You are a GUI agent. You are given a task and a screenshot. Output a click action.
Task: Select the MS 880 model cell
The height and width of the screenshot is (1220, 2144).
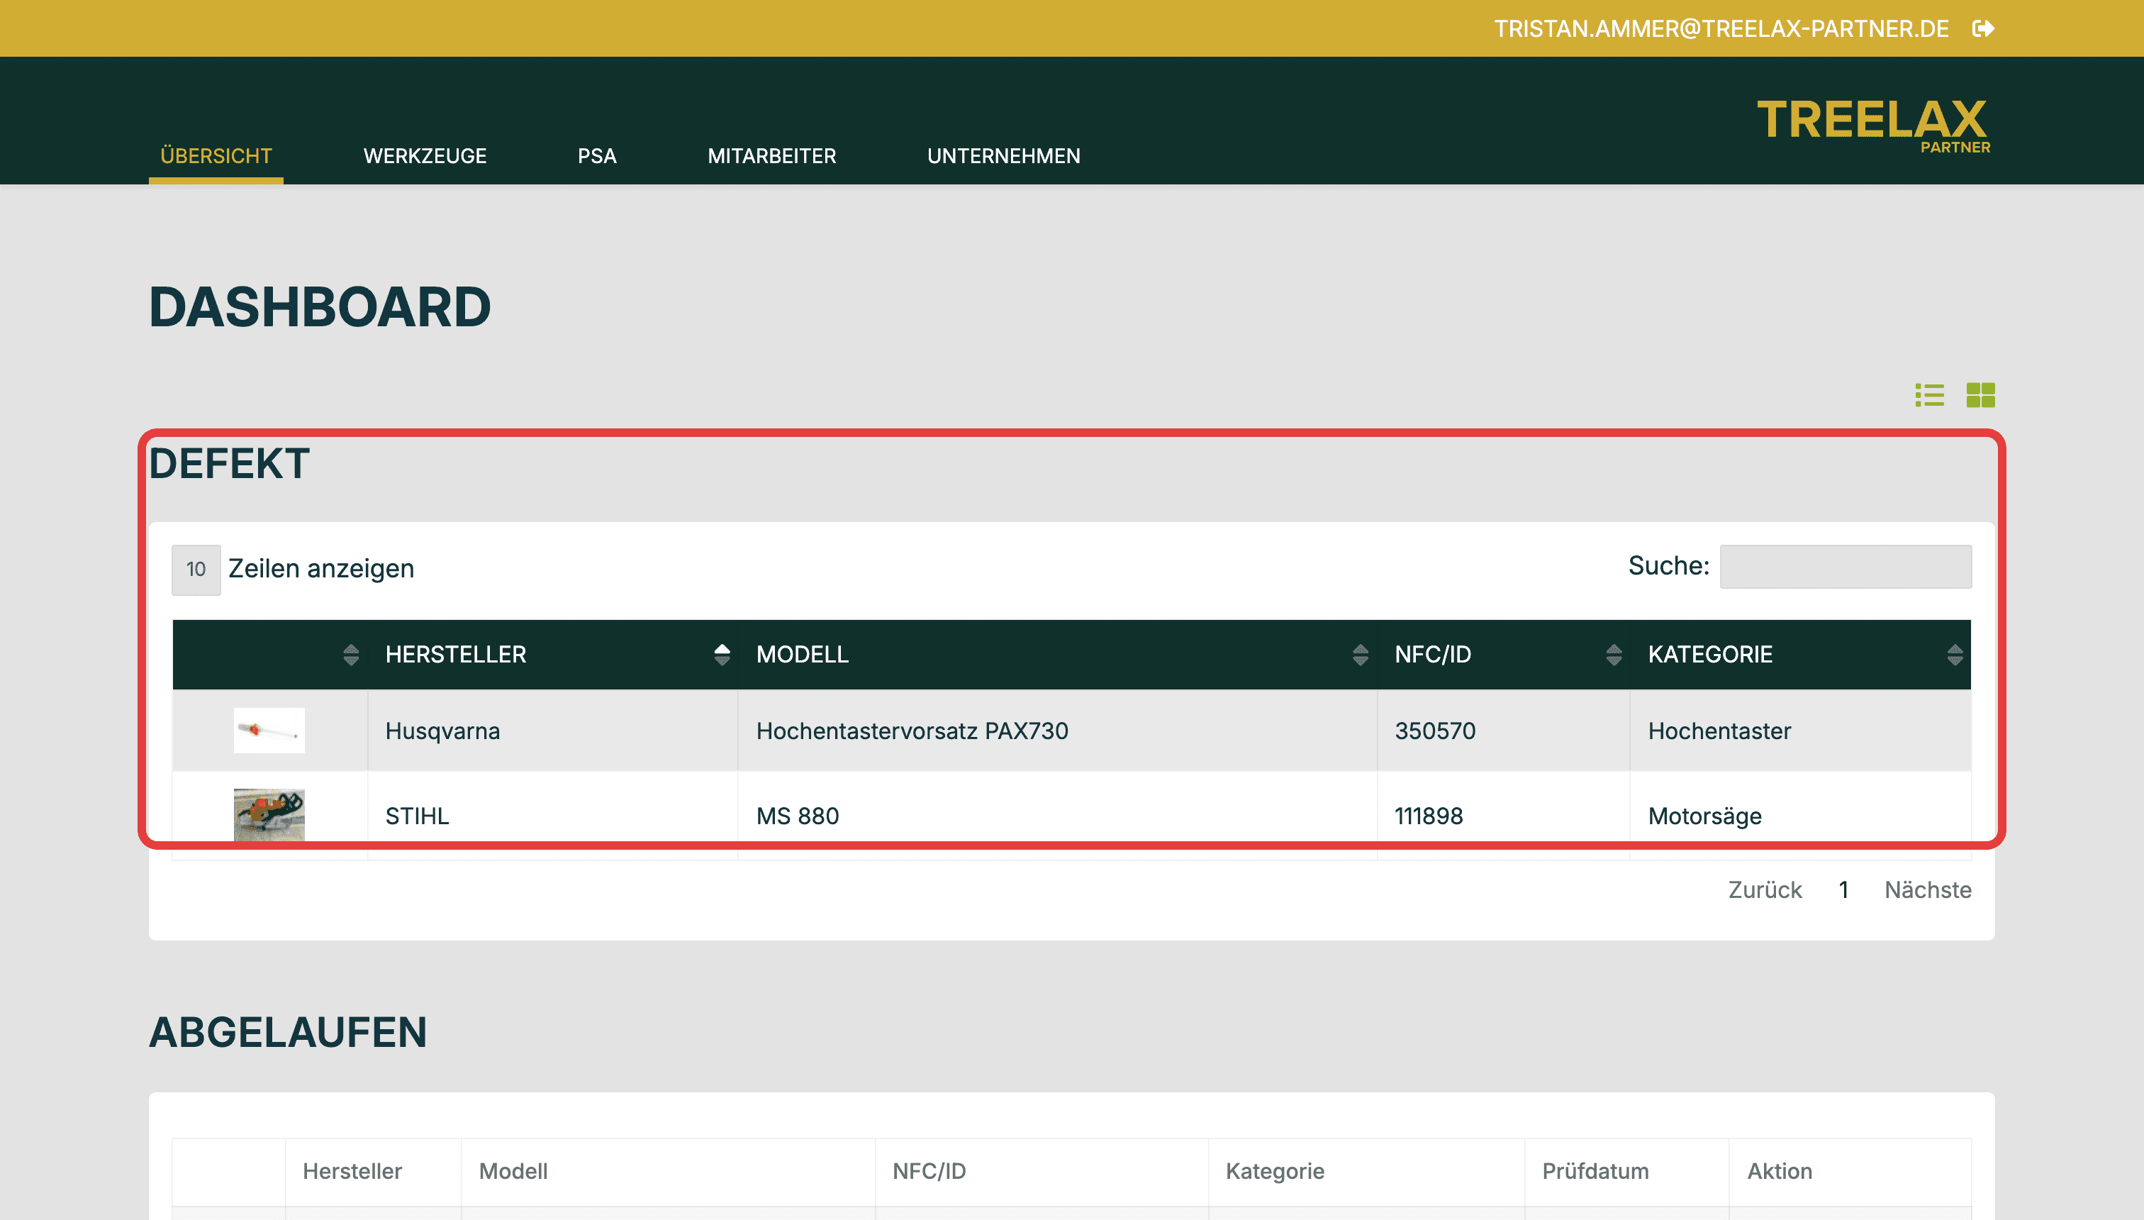pyautogui.click(x=1057, y=815)
